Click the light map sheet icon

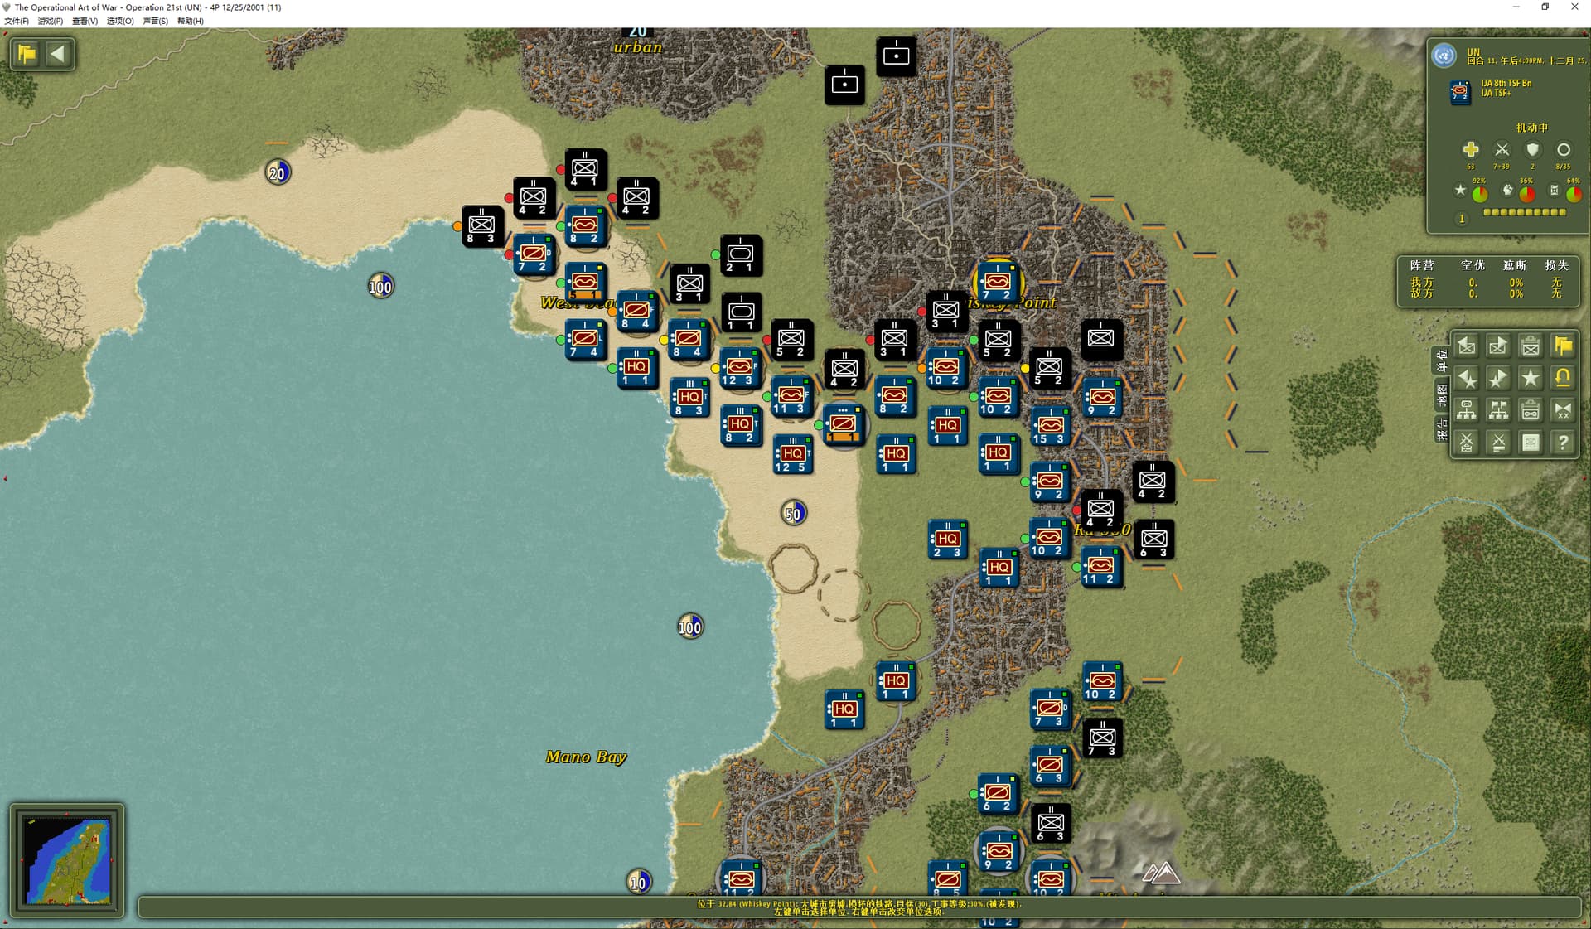pos(1531,443)
